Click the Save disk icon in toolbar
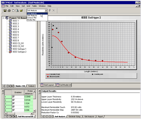141x119 pixels. click(5, 11)
